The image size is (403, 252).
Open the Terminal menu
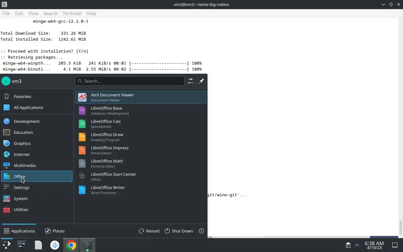click(72, 13)
